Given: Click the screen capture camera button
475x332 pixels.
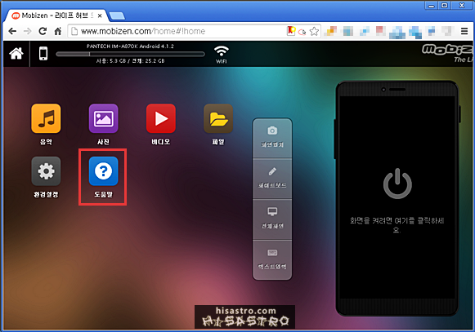Looking at the screenshot, I should tap(272, 138).
